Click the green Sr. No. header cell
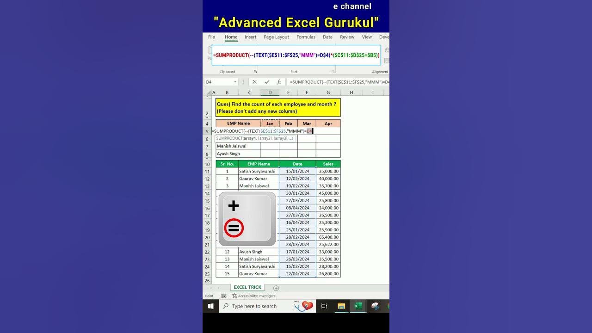This screenshot has height=333, width=592. [x=227, y=164]
